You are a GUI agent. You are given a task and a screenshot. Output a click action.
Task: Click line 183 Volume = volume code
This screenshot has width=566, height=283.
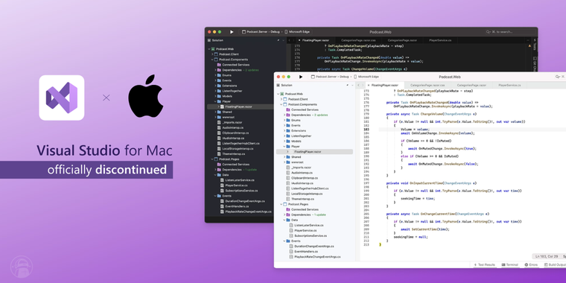415,130
